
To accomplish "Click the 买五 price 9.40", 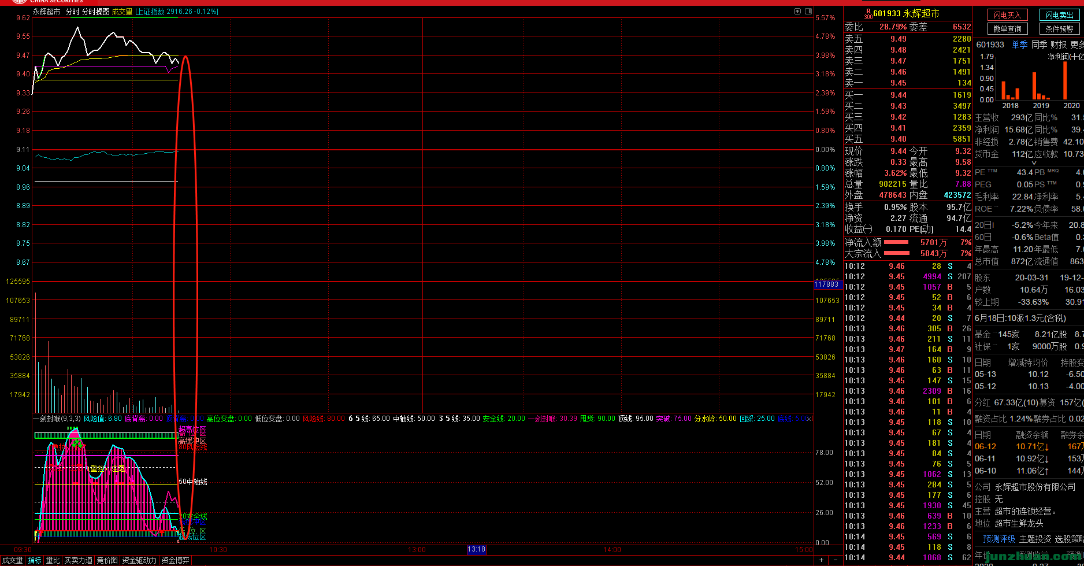I will 898,139.
